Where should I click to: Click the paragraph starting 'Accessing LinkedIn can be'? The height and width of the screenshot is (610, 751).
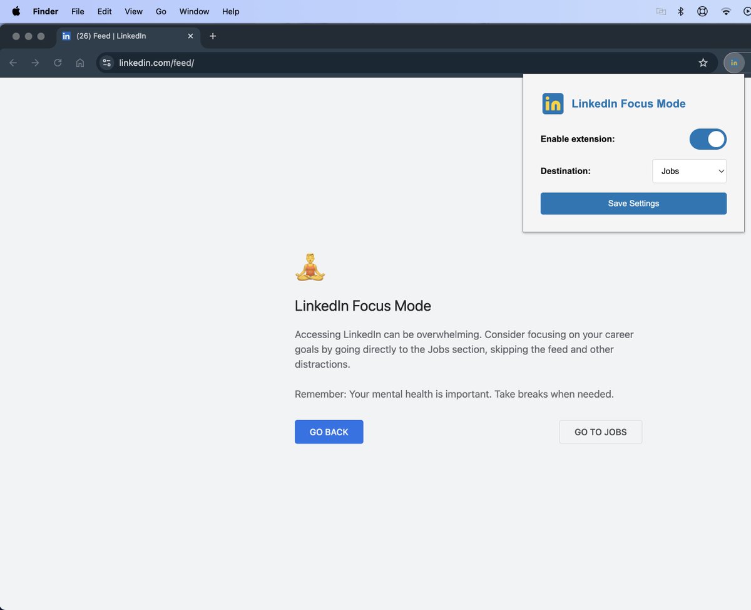pyautogui.click(x=464, y=349)
